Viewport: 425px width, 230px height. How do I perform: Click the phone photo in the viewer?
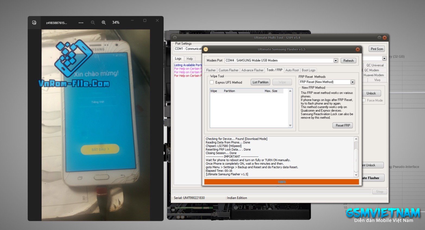coord(96,125)
